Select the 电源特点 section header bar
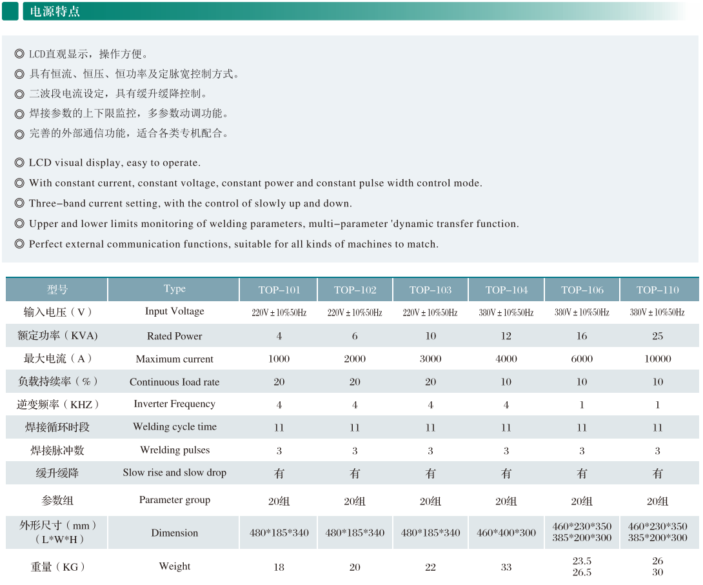This screenshot has height=585, width=703. [355, 12]
